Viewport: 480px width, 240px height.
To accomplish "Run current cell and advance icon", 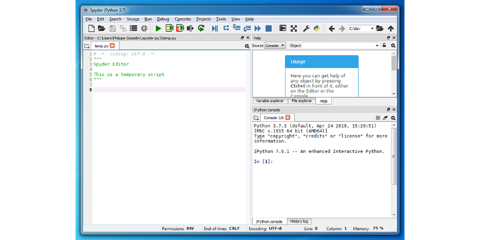I will tap(180, 28).
